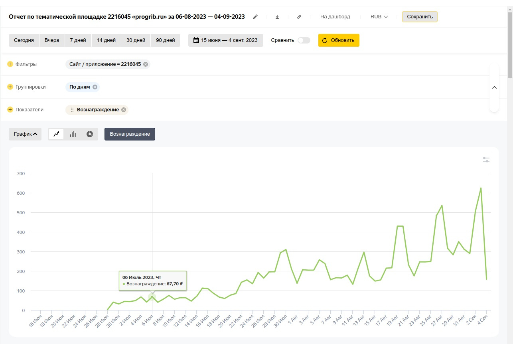Add a new filter with the plus icon
Viewport: 513px width, 344px height.
pos(9,64)
